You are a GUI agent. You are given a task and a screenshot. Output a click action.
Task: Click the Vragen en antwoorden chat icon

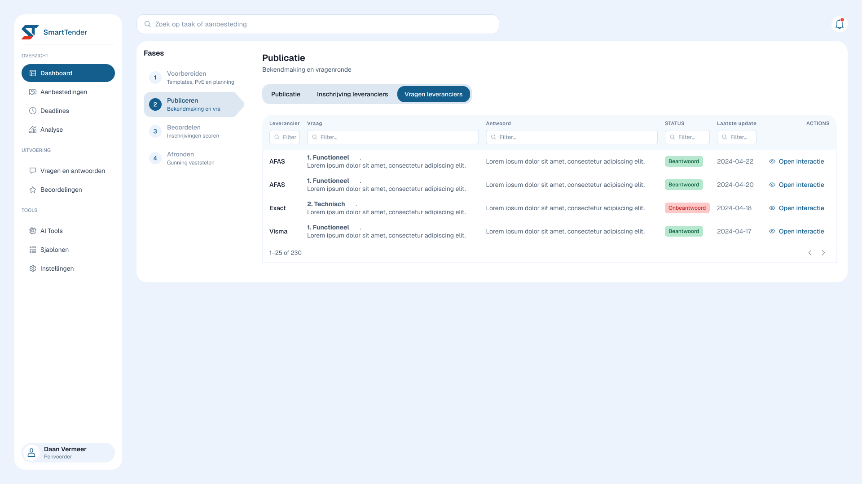coord(33,171)
